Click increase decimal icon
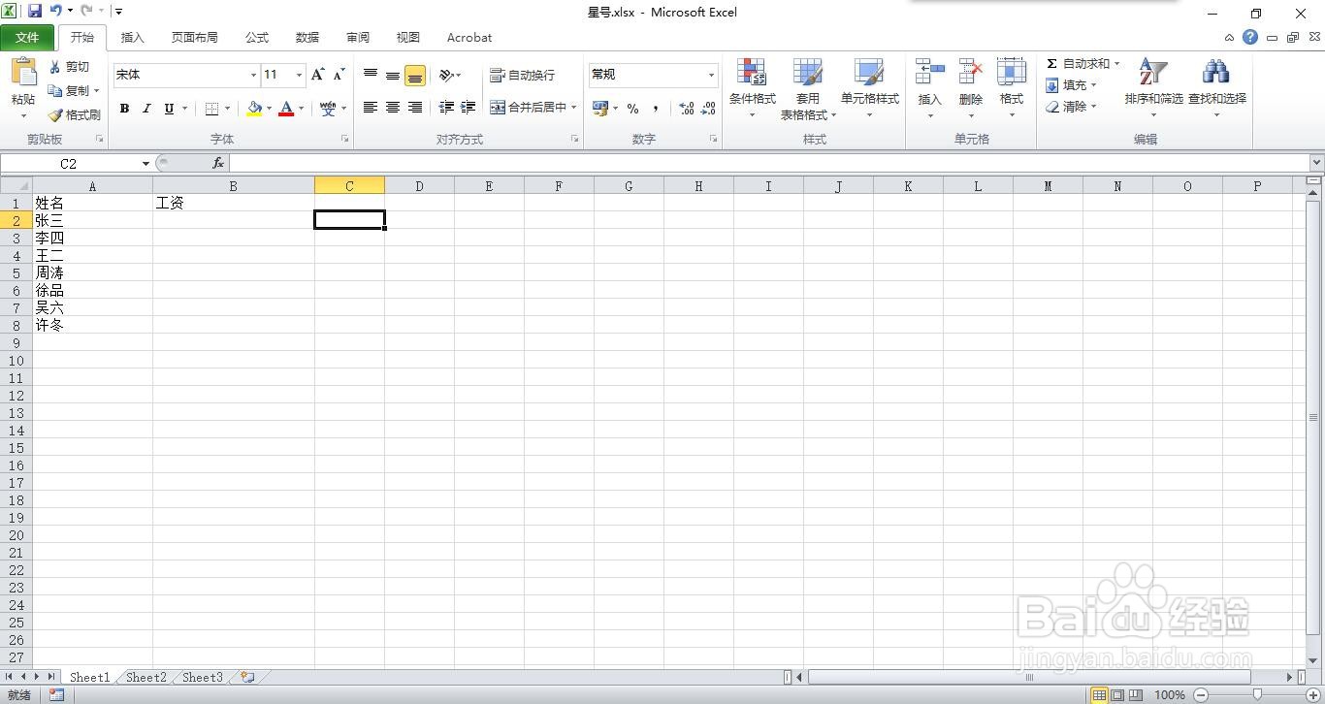This screenshot has width=1325, height=704. (x=687, y=109)
